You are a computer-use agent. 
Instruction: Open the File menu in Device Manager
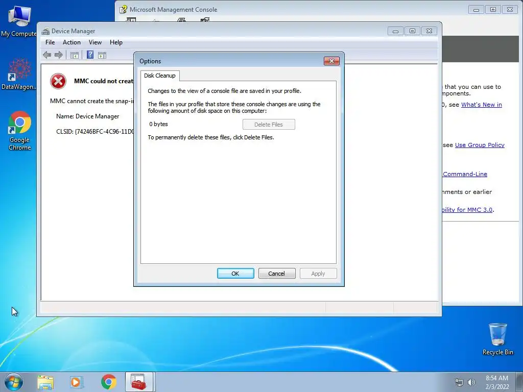[x=50, y=42]
